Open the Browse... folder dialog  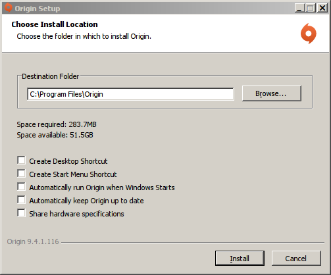(x=272, y=93)
